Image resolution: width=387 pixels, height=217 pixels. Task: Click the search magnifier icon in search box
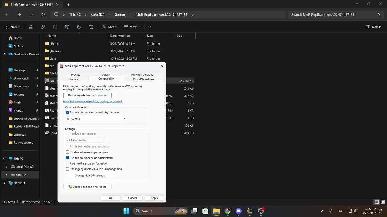pos(379,14)
